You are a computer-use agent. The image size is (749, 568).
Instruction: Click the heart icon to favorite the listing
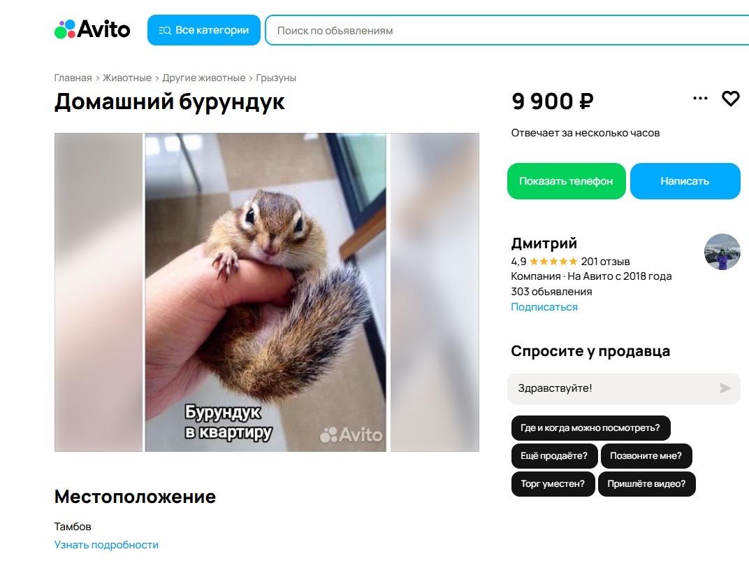(731, 99)
